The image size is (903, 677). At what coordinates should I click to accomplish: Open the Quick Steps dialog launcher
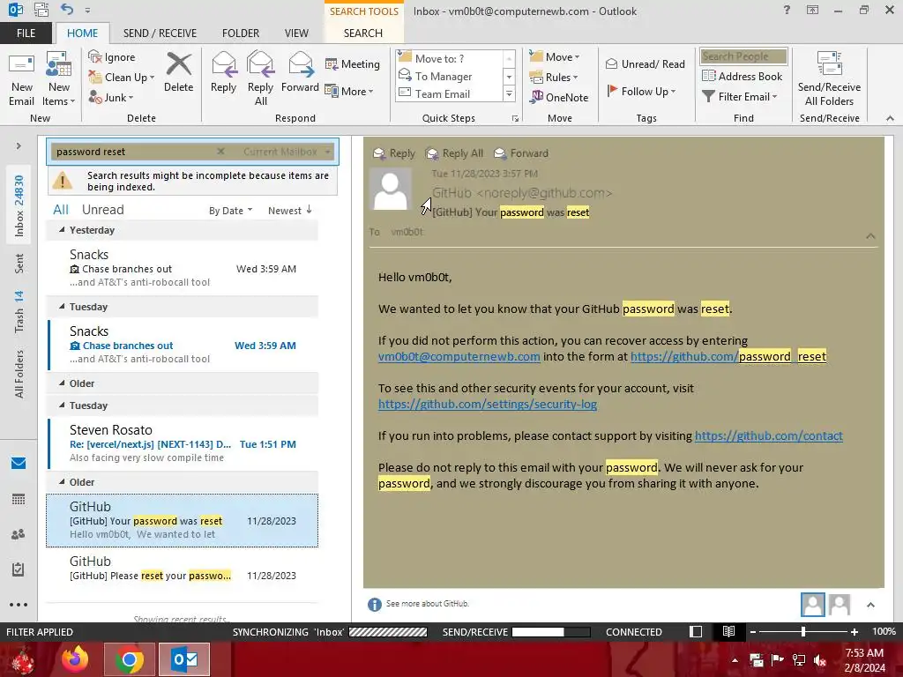[x=515, y=119]
